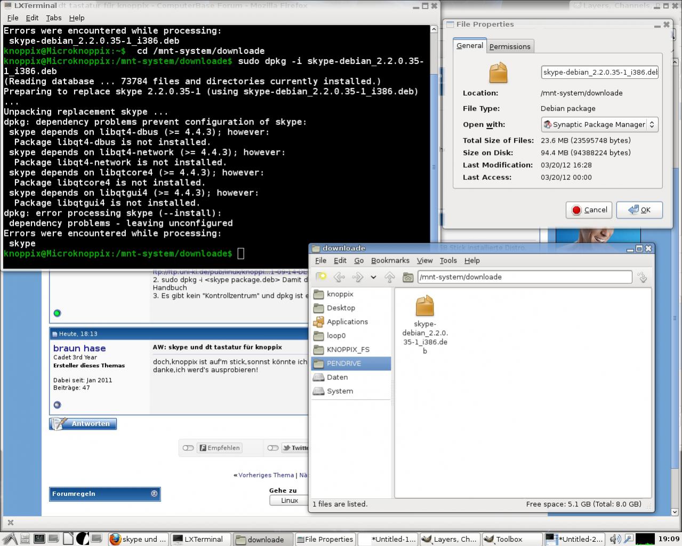
Task: Switch to General tab in File Properties
Action: pyautogui.click(x=470, y=46)
